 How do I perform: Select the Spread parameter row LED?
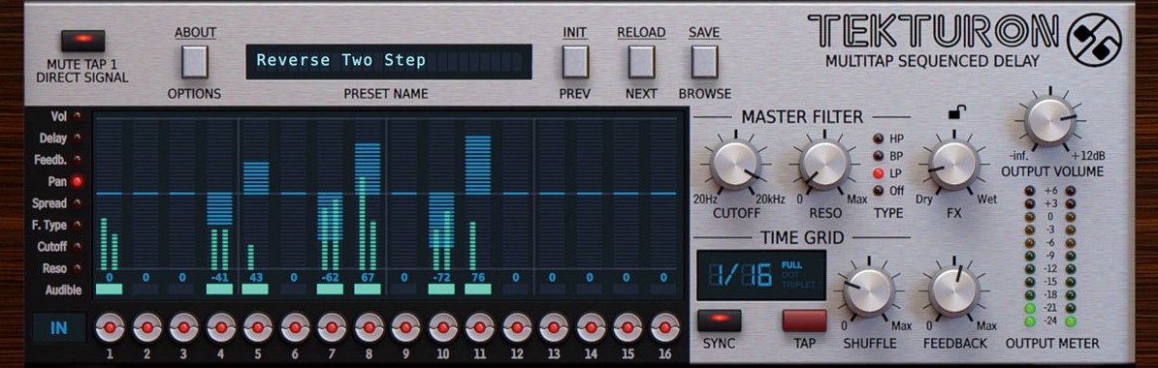coord(77,203)
